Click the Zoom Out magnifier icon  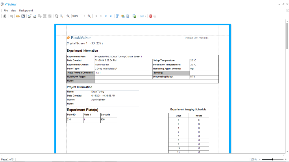pyautogui.click(x=68, y=16)
